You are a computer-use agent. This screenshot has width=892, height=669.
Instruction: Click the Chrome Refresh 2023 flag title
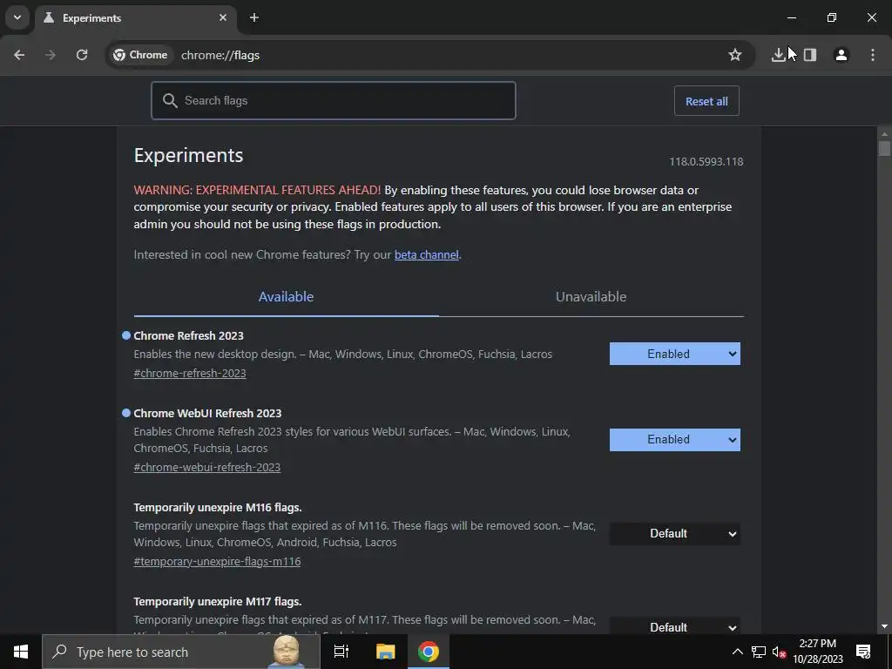188,335
